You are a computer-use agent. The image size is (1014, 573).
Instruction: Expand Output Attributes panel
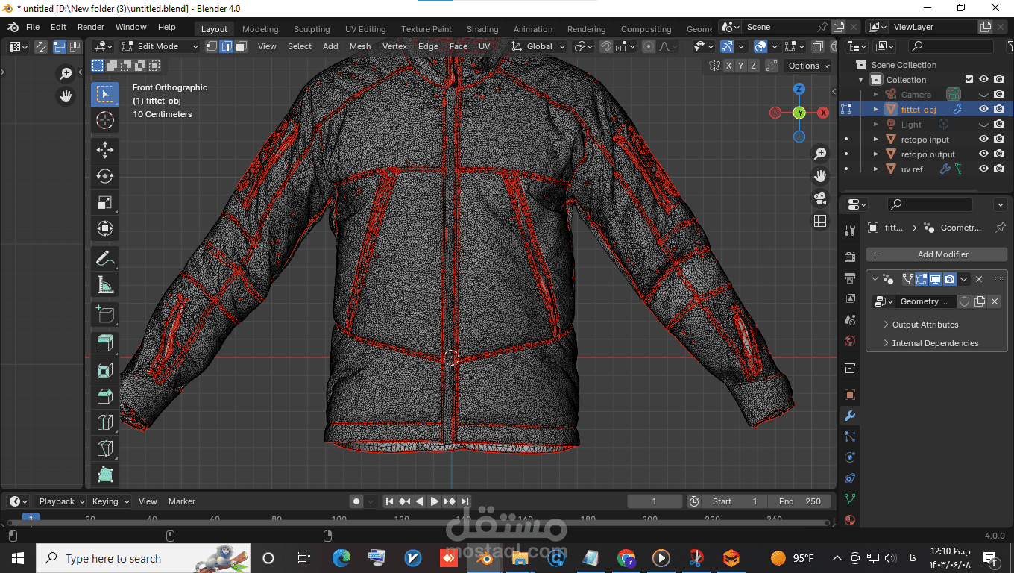pos(925,325)
